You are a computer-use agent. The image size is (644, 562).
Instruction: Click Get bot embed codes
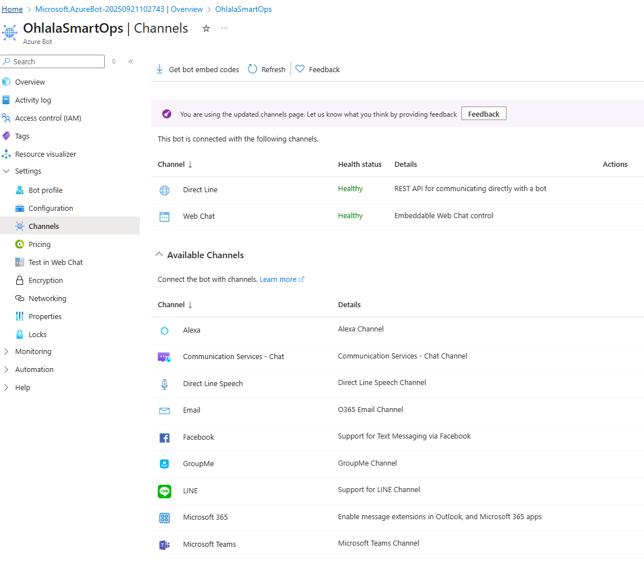(198, 69)
